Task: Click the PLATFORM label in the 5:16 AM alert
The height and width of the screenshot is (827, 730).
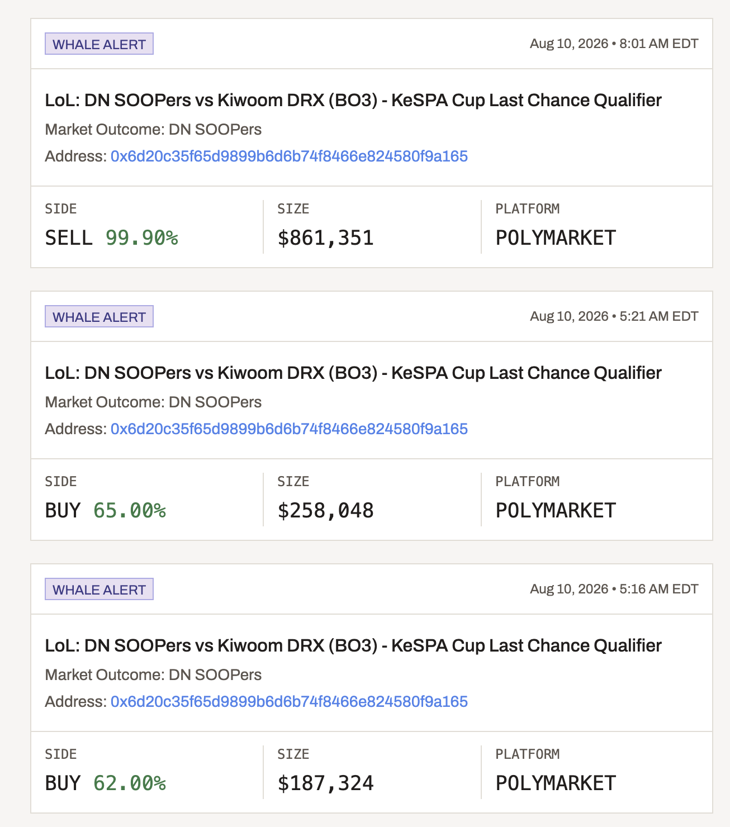Action: 528,754
